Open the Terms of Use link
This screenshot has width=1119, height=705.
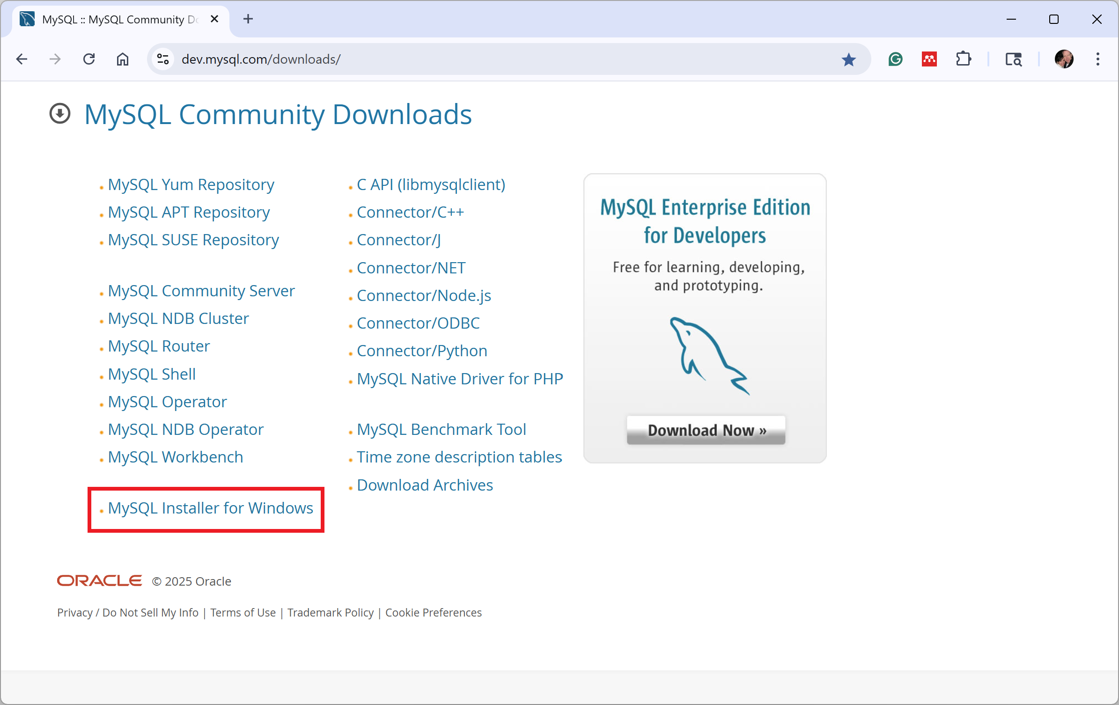click(243, 612)
